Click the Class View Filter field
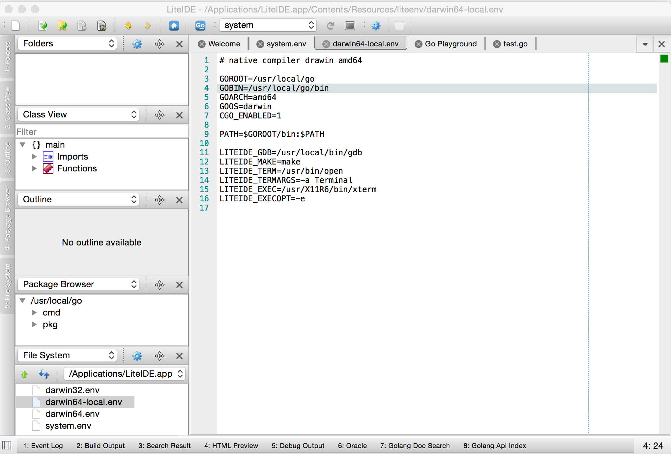 [102, 132]
